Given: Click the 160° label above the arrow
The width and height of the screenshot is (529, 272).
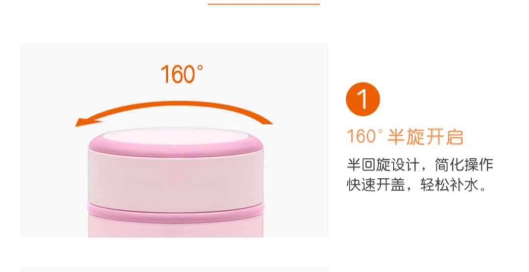Looking at the screenshot, I should (x=182, y=74).
